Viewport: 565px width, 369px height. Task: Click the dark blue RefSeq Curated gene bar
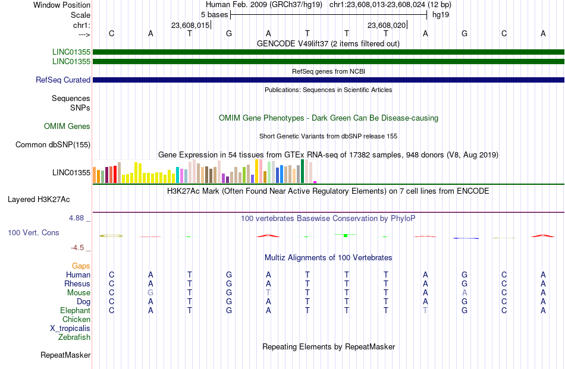[328, 80]
